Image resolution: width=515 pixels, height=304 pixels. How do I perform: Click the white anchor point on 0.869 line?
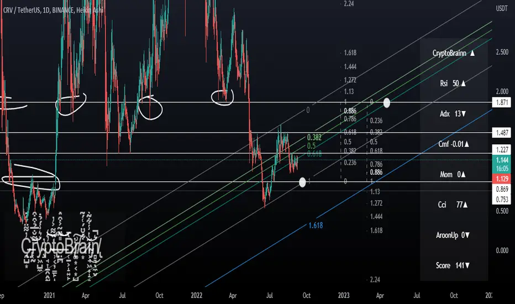click(x=302, y=182)
